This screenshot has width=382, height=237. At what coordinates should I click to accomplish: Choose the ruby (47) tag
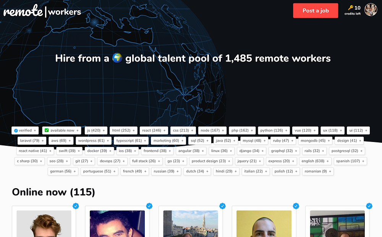coord(283,141)
